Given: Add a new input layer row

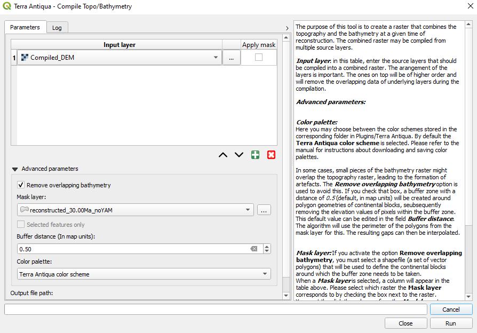Looking at the screenshot, I should (x=255, y=155).
